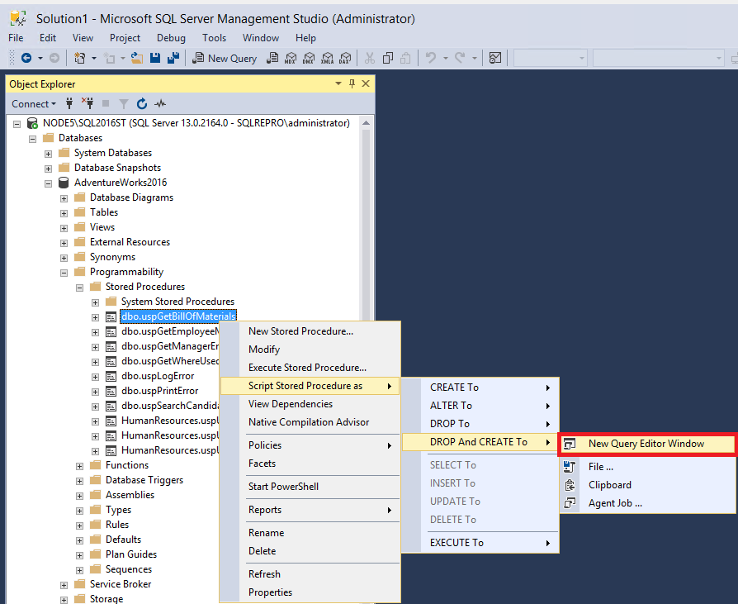Click the Database Engine Query icon
The width and height of the screenshot is (738, 604).
click(272, 58)
